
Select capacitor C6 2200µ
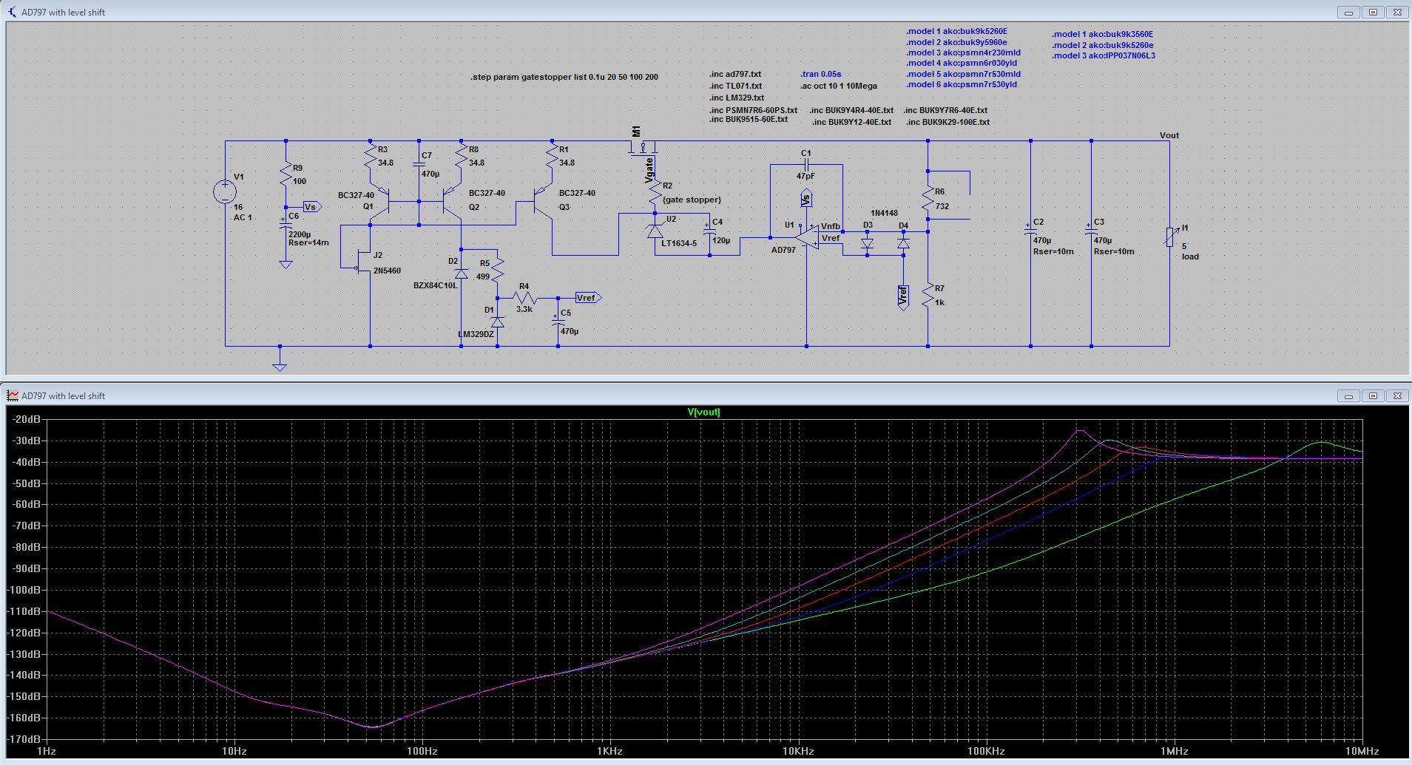tap(286, 223)
